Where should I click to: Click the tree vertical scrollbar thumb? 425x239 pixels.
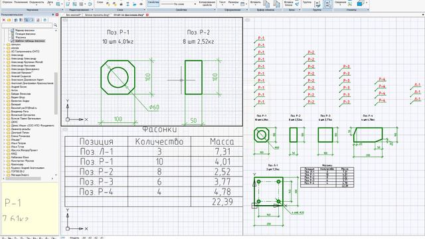point(56,94)
